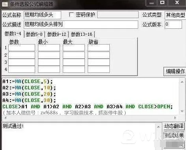
Task: Switch to the 参数13-16 tab
Action: tap(82, 34)
